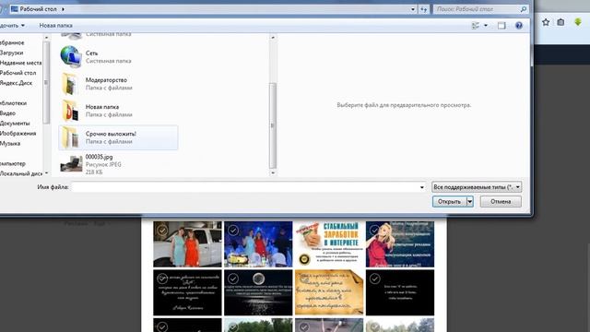The width and height of the screenshot is (590, 332).
Task: Toggle checkmark on old parchment quote image
Action: [303, 279]
